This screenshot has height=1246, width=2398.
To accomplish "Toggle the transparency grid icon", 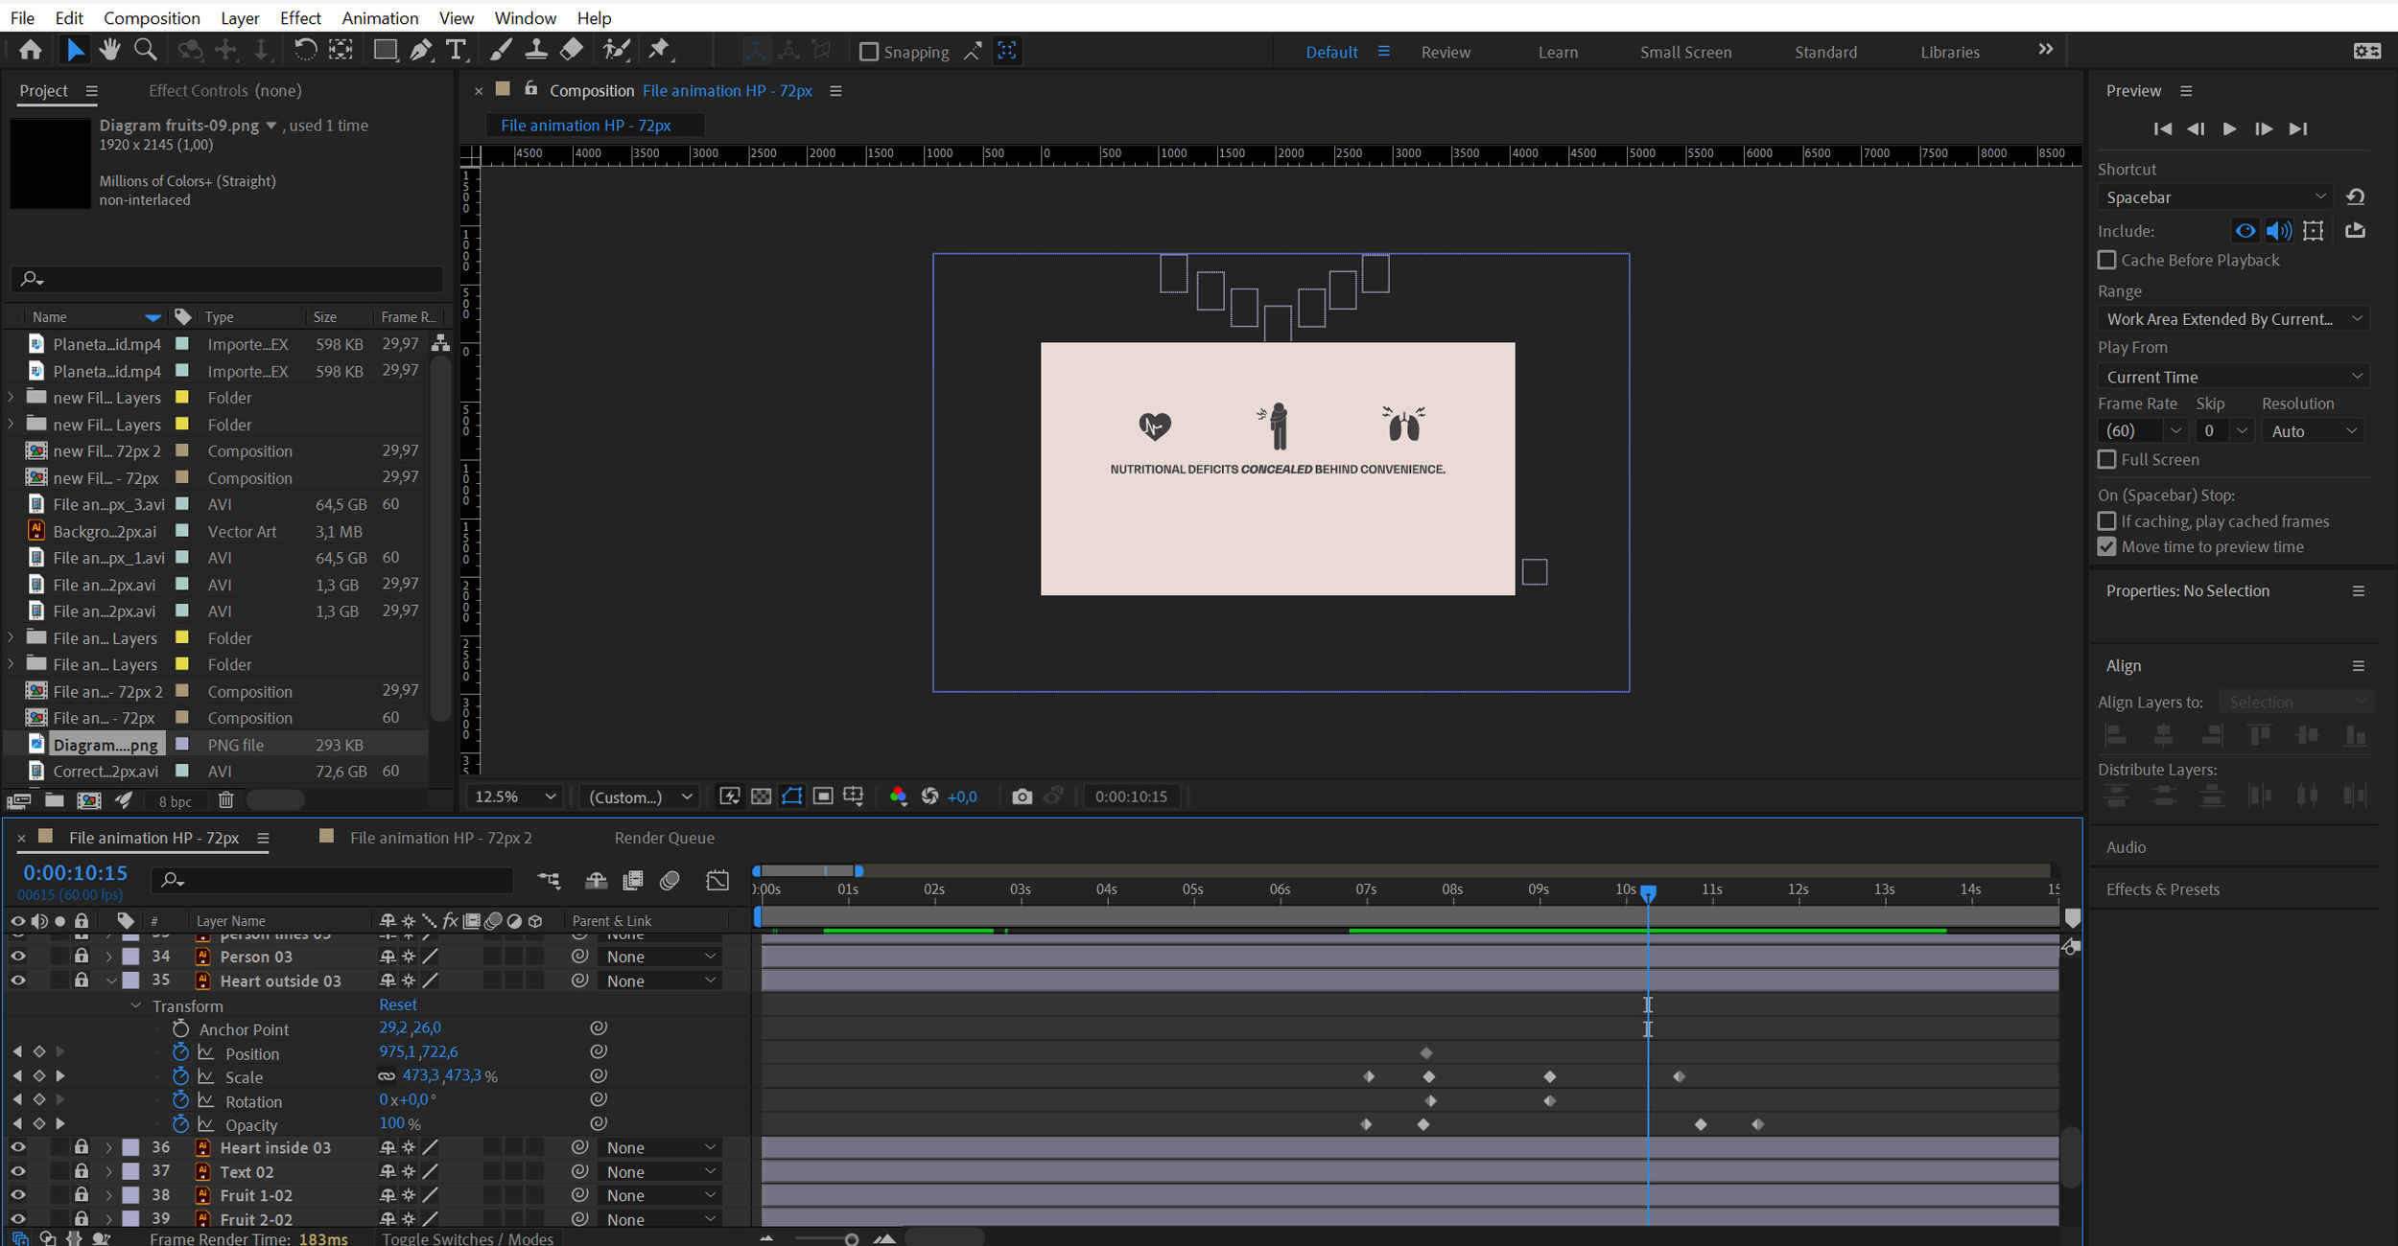I will coord(761,796).
